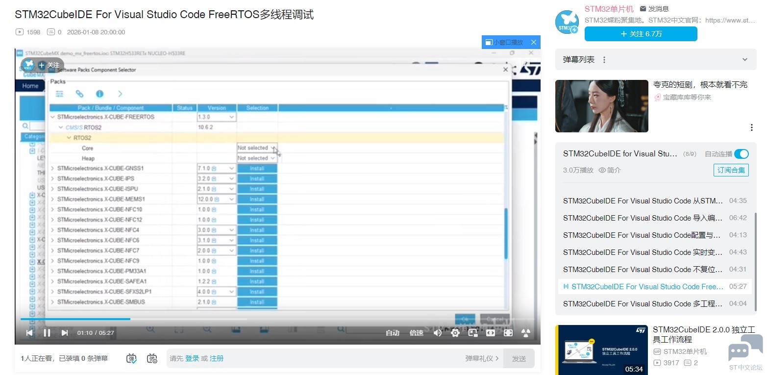Expand the 弹幕列表 panel chevron
767x375 pixels.
tap(745, 60)
